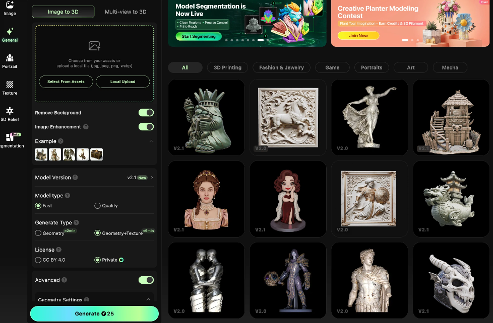Viewport: 493px width, 323px height.
Task: Toggle the Advanced switch
Action: 146,280
